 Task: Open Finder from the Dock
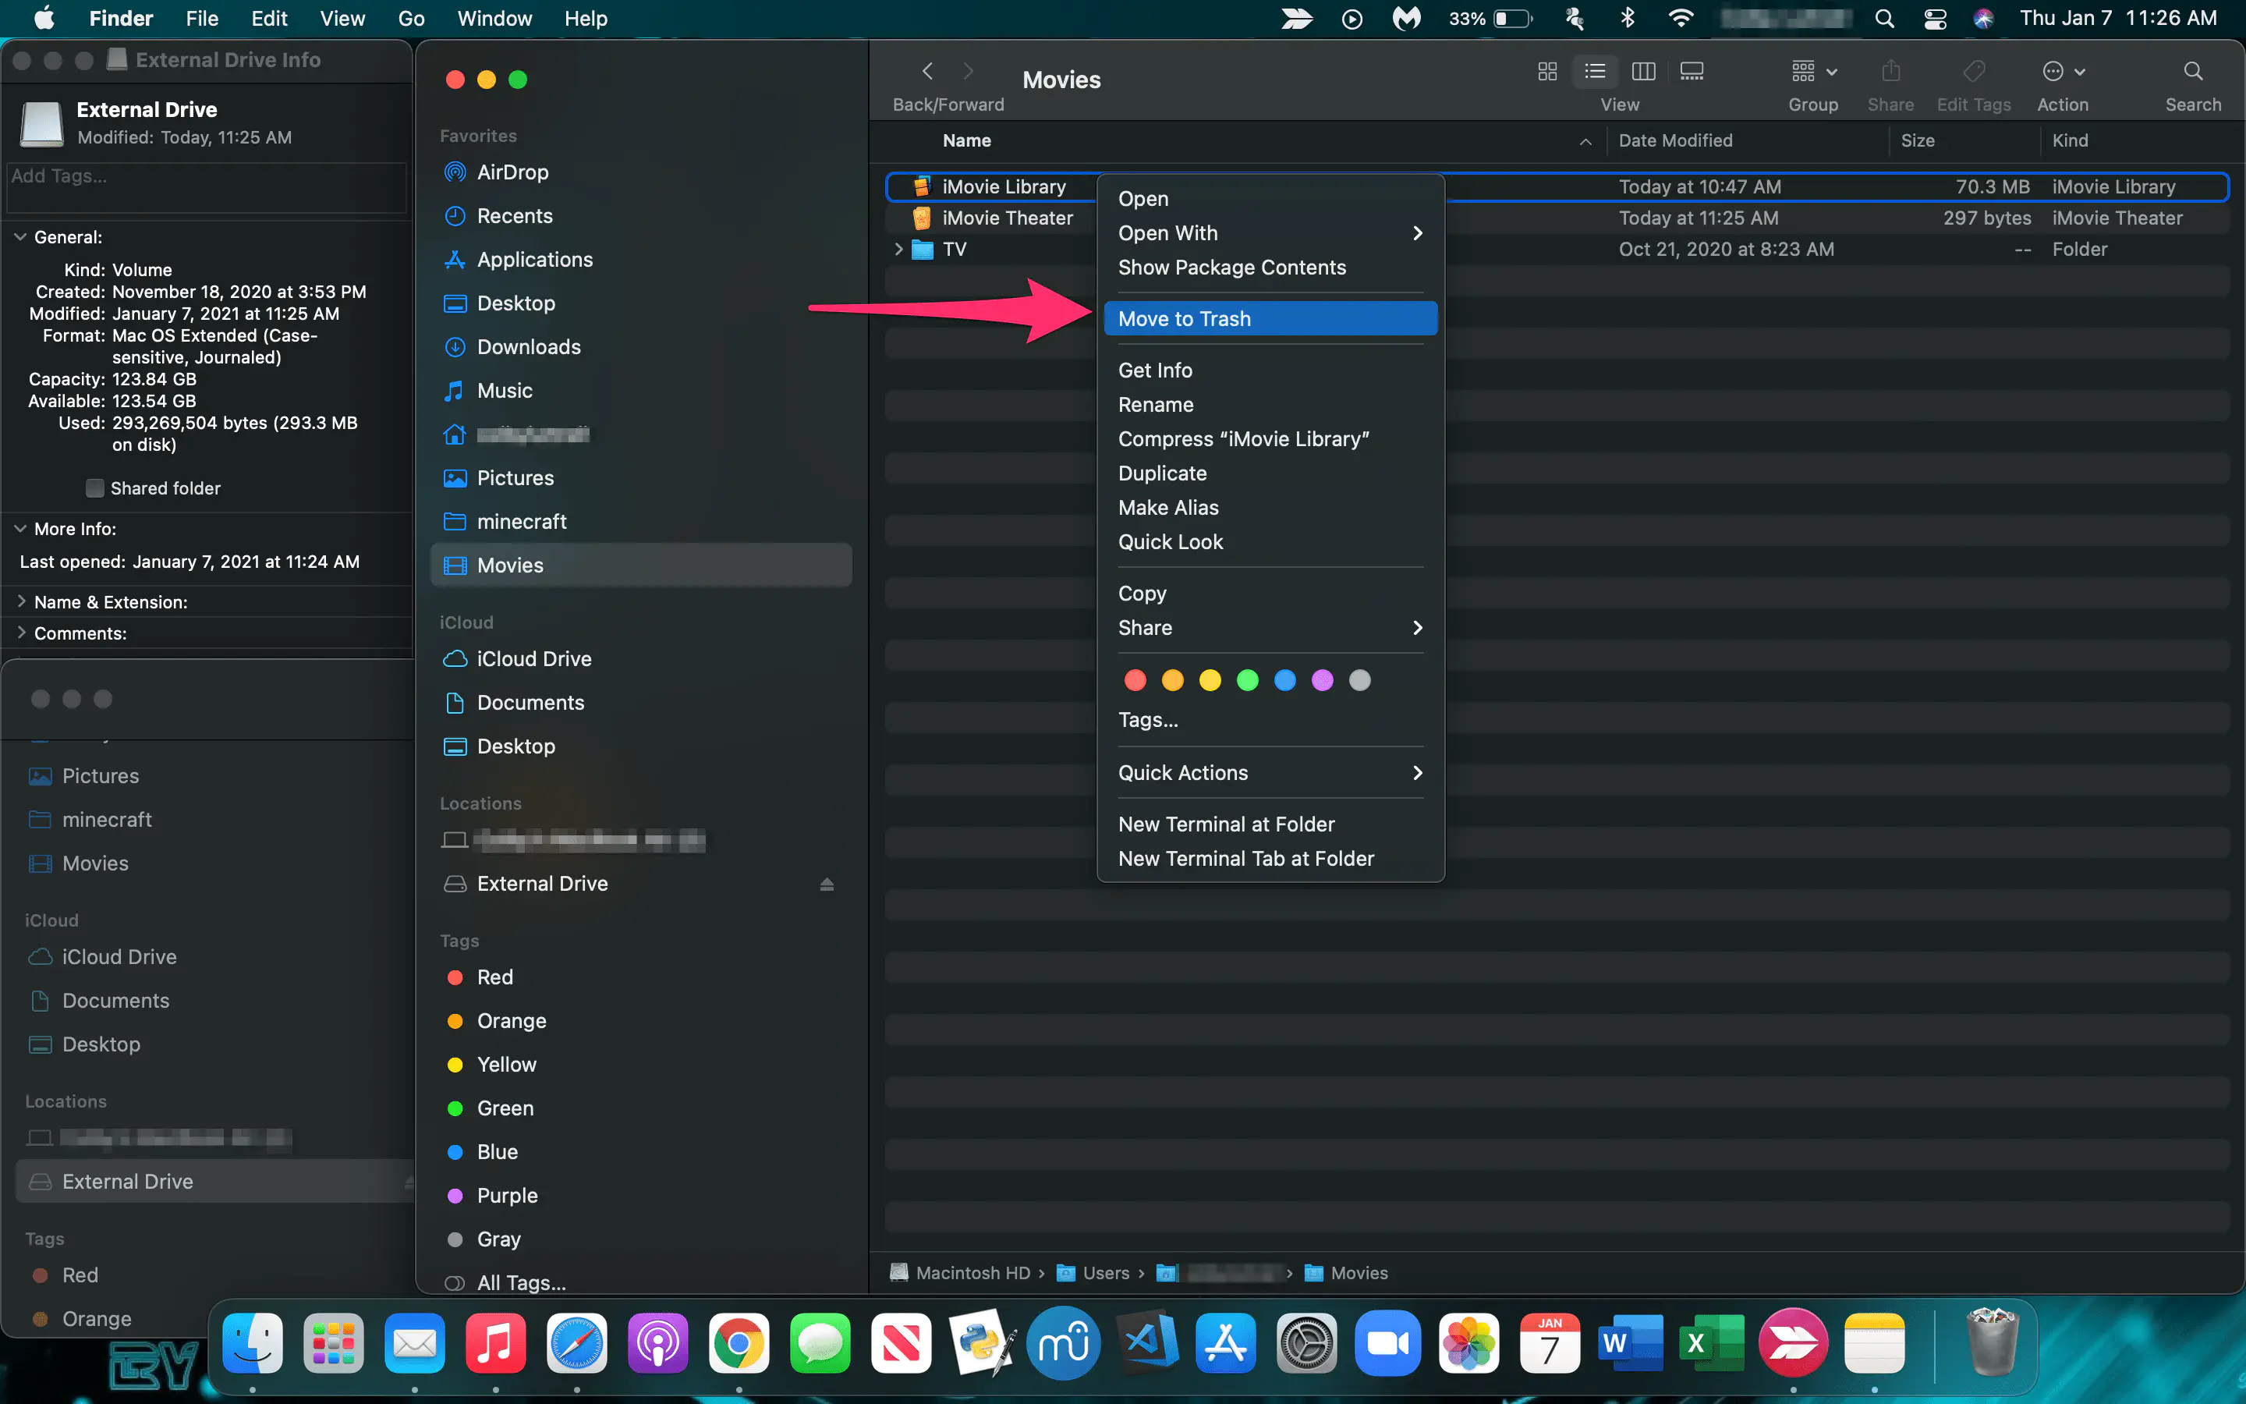tap(253, 1342)
